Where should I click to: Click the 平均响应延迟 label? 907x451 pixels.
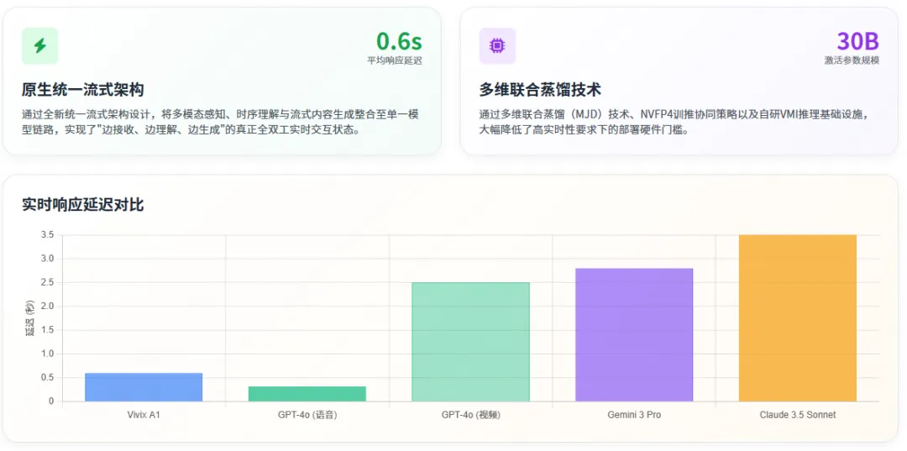click(395, 60)
